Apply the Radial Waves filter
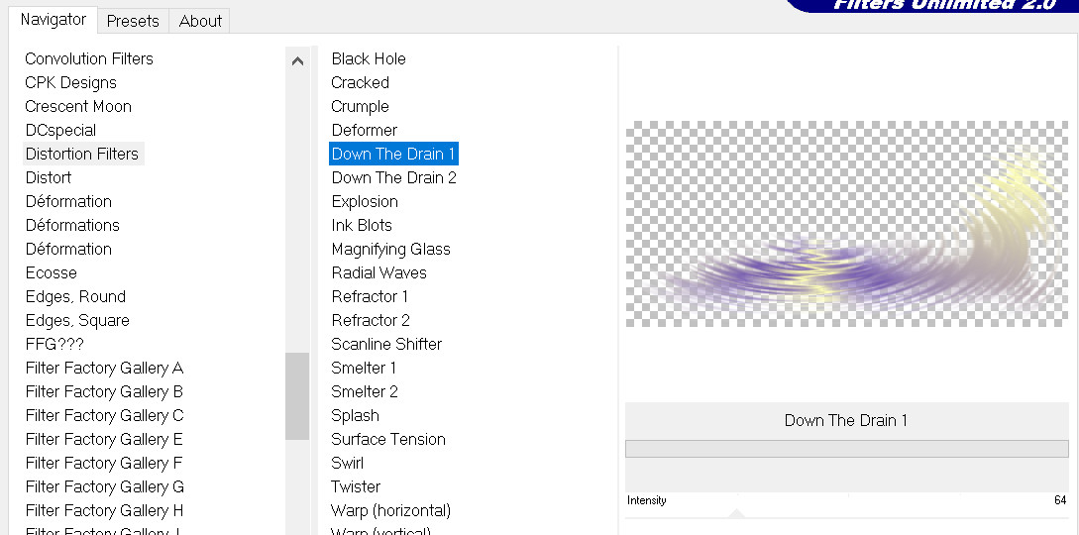 378,272
